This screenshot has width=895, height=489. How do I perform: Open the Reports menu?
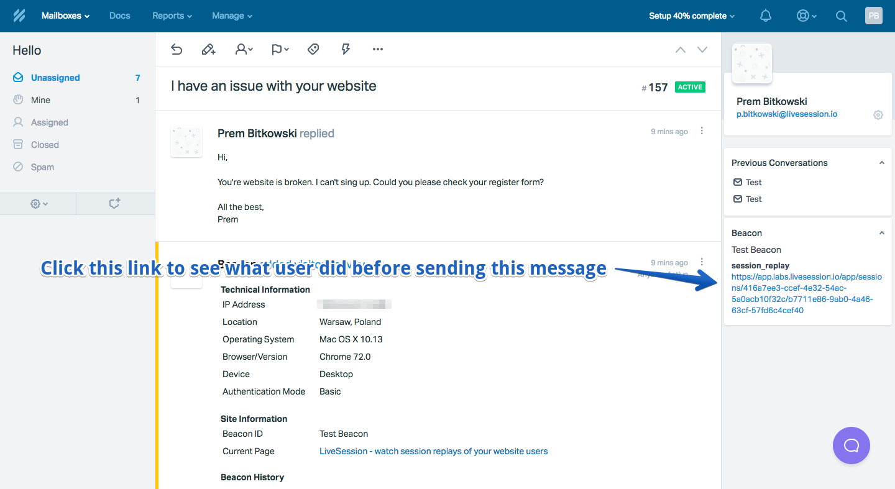tap(172, 16)
